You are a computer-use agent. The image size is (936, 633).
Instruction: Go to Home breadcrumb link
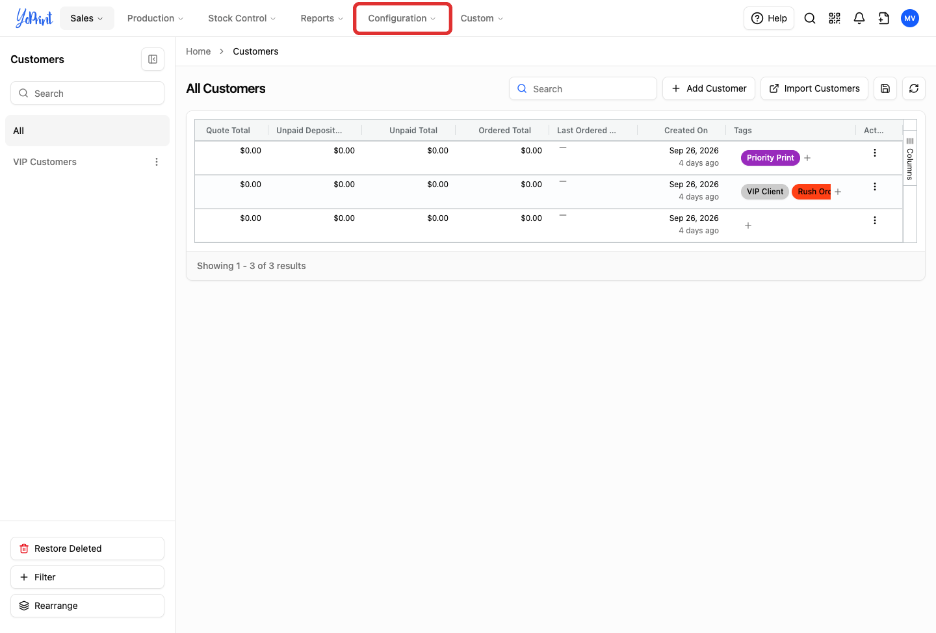coord(198,51)
